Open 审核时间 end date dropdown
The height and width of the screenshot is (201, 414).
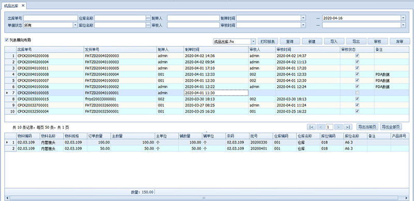(403, 25)
